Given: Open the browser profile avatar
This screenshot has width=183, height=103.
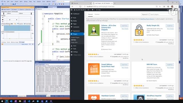Looking at the screenshot, I should 172,7.
